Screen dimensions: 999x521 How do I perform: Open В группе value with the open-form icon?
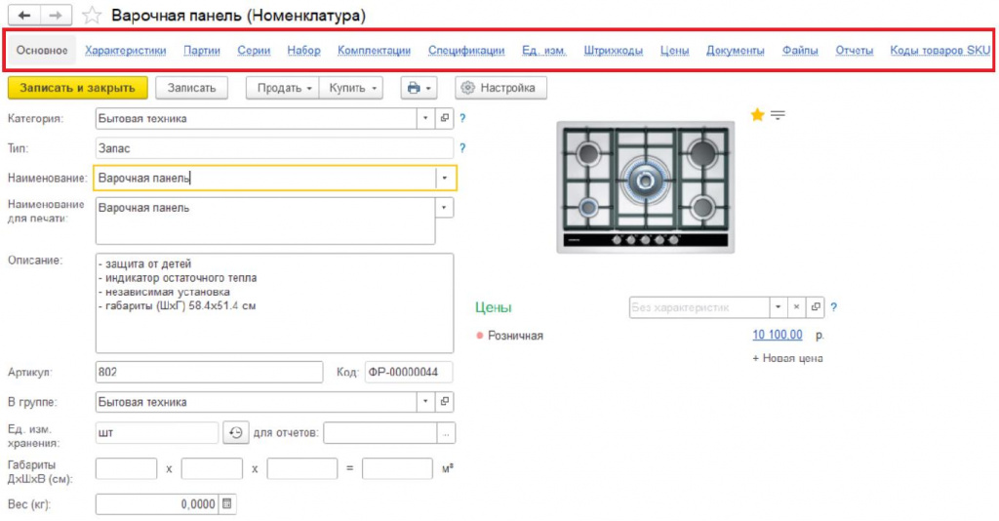tap(445, 401)
